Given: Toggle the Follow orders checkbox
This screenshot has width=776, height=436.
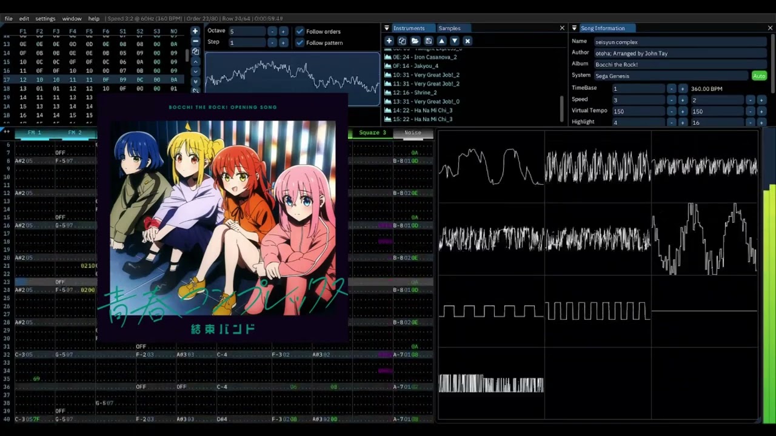Looking at the screenshot, I should [x=299, y=31].
